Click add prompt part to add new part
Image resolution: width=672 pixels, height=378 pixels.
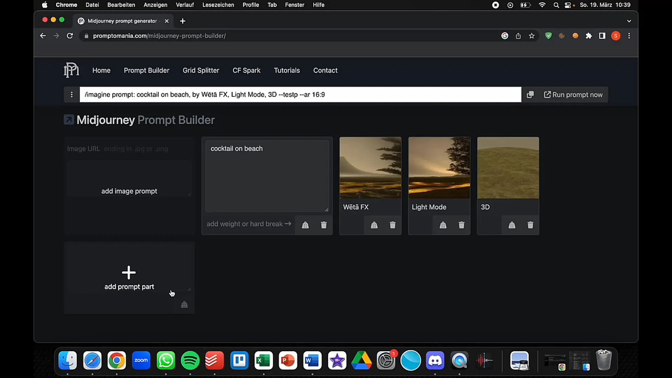point(129,277)
